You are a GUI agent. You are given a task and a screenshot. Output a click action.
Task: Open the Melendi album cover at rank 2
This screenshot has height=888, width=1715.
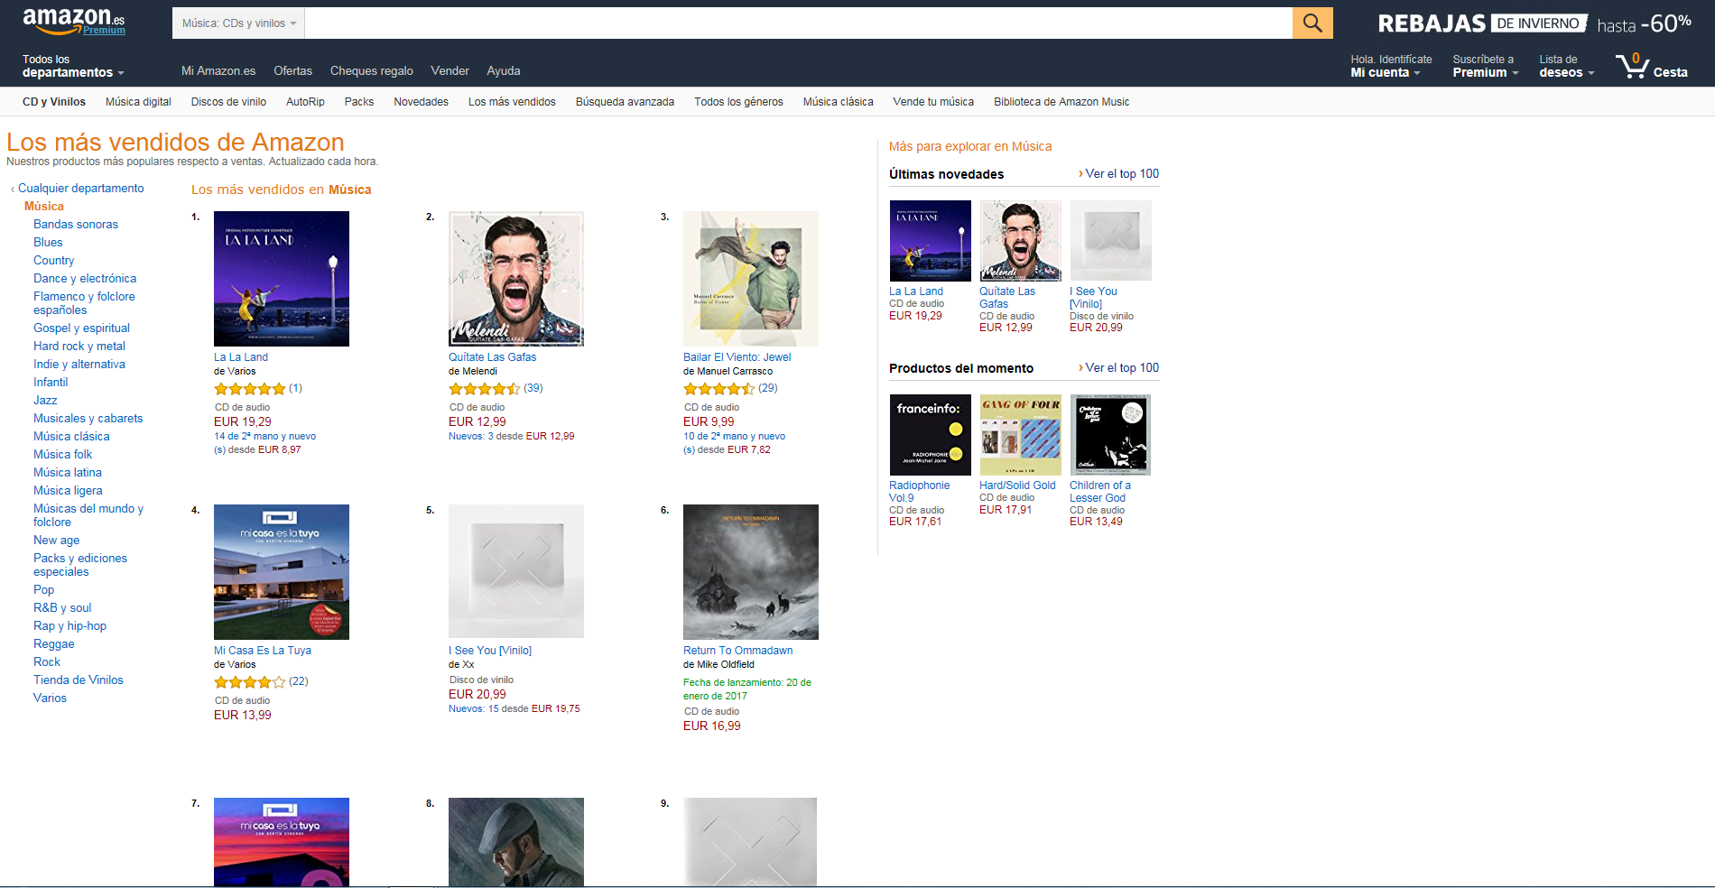[516, 279]
